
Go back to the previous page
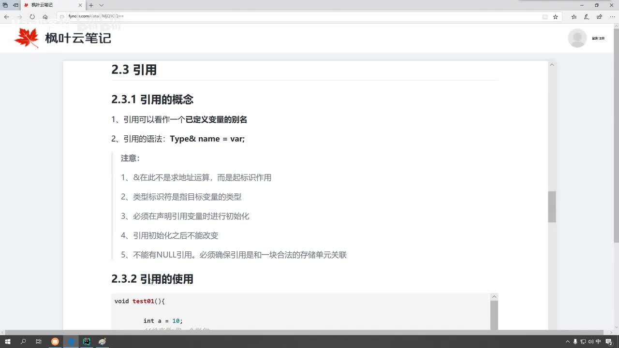pos(6,16)
